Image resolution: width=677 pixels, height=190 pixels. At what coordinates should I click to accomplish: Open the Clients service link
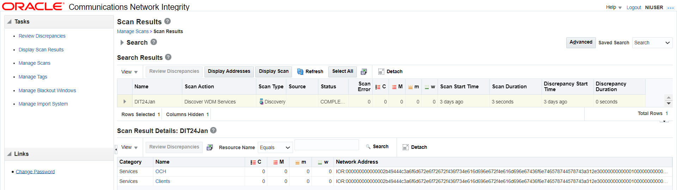[x=163, y=181]
